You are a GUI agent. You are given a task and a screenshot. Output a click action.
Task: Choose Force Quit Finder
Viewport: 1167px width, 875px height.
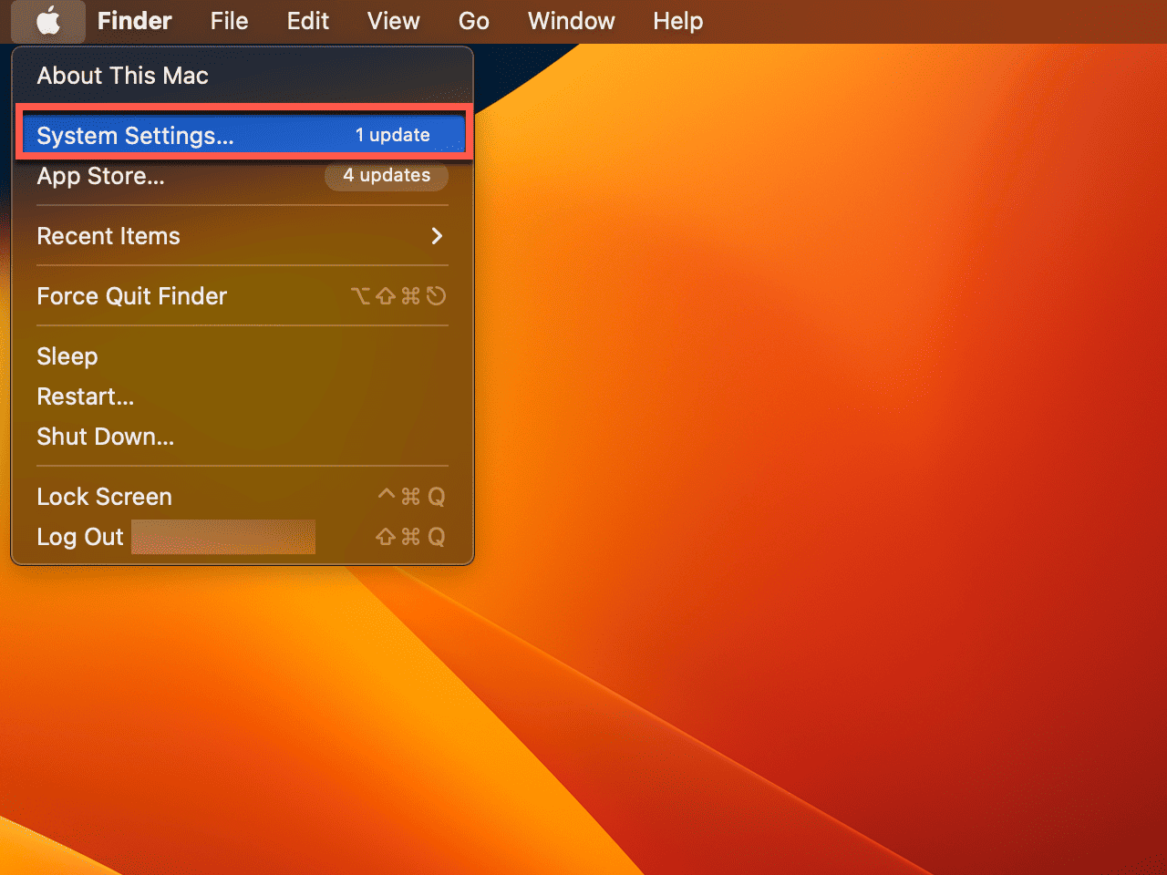pos(131,295)
